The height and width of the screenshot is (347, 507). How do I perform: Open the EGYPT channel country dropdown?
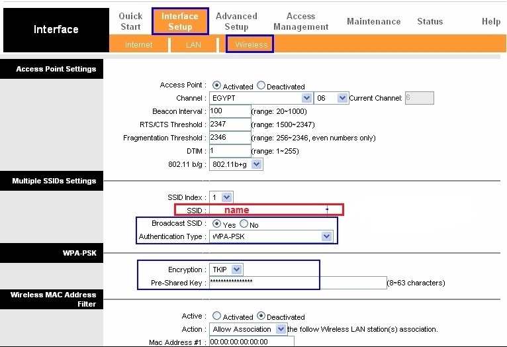point(261,98)
